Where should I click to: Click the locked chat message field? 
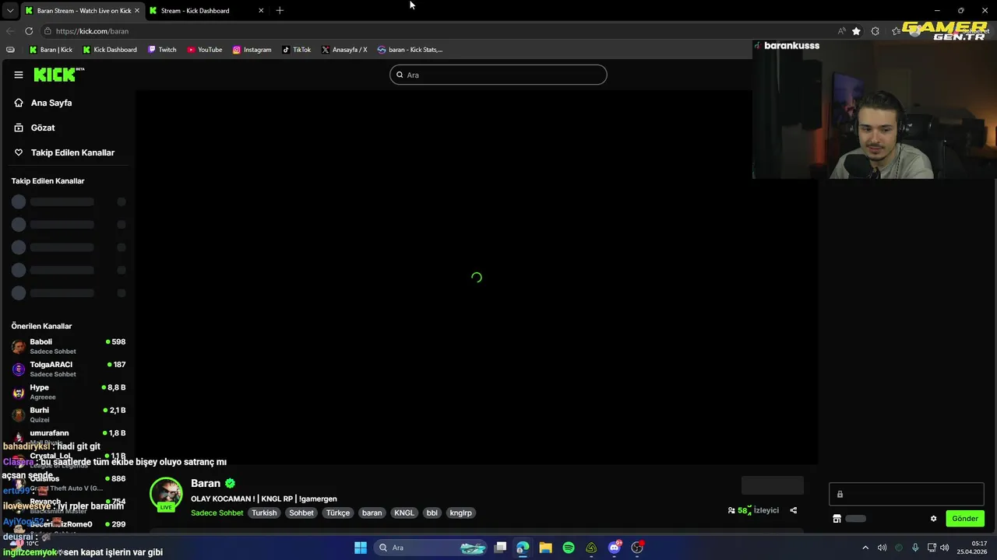click(x=907, y=494)
